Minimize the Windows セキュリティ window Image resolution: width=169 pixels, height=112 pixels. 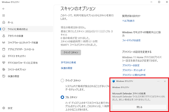pos(151,2)
